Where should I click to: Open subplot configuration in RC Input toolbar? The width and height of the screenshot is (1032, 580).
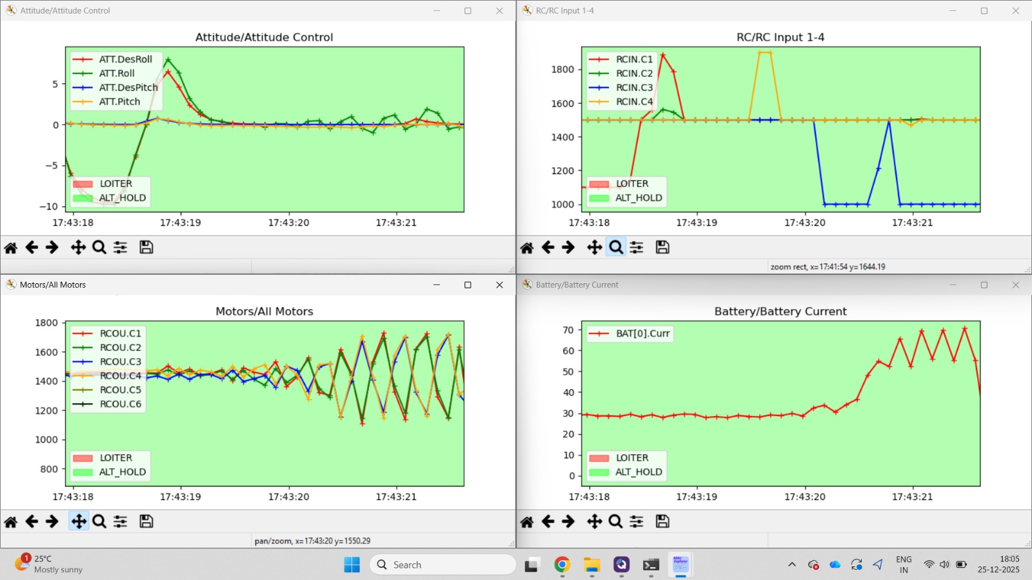637,248
